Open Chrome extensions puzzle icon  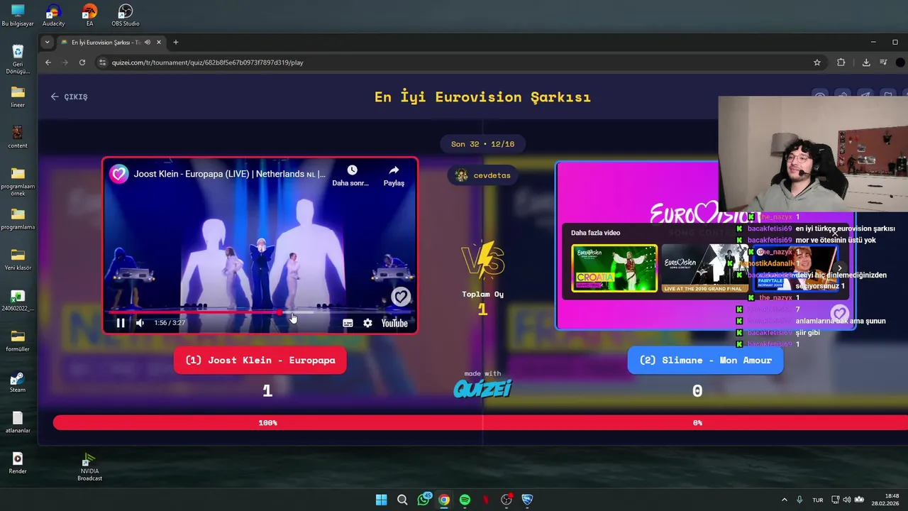841,62
